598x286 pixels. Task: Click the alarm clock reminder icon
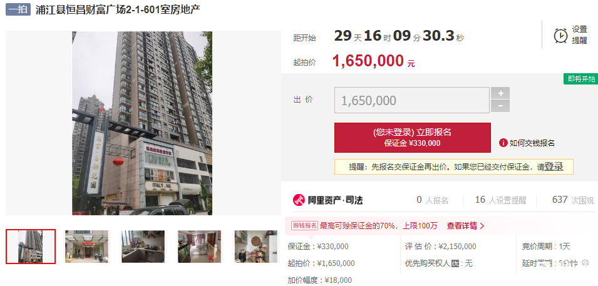[x=560, y=36]
